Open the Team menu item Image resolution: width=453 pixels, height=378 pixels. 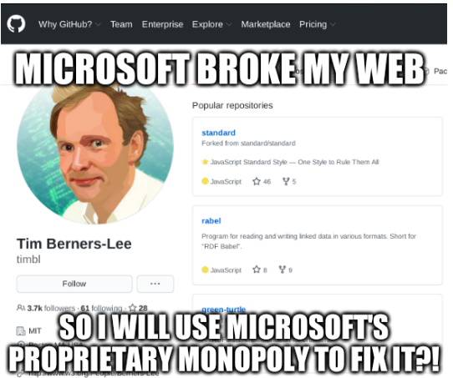(x=121, y=24)
